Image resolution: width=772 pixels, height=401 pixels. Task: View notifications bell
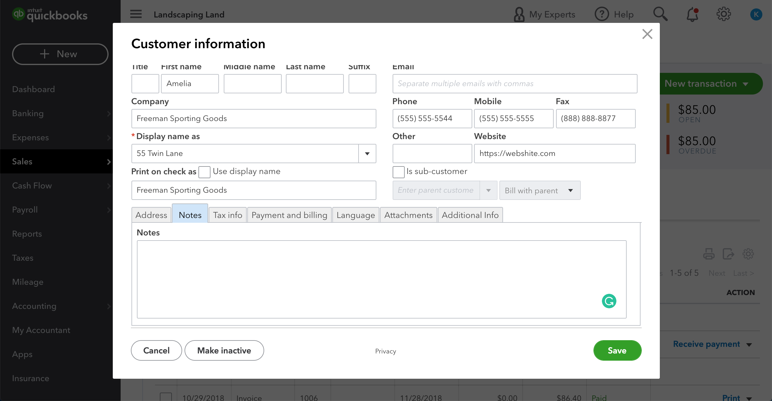692,14
